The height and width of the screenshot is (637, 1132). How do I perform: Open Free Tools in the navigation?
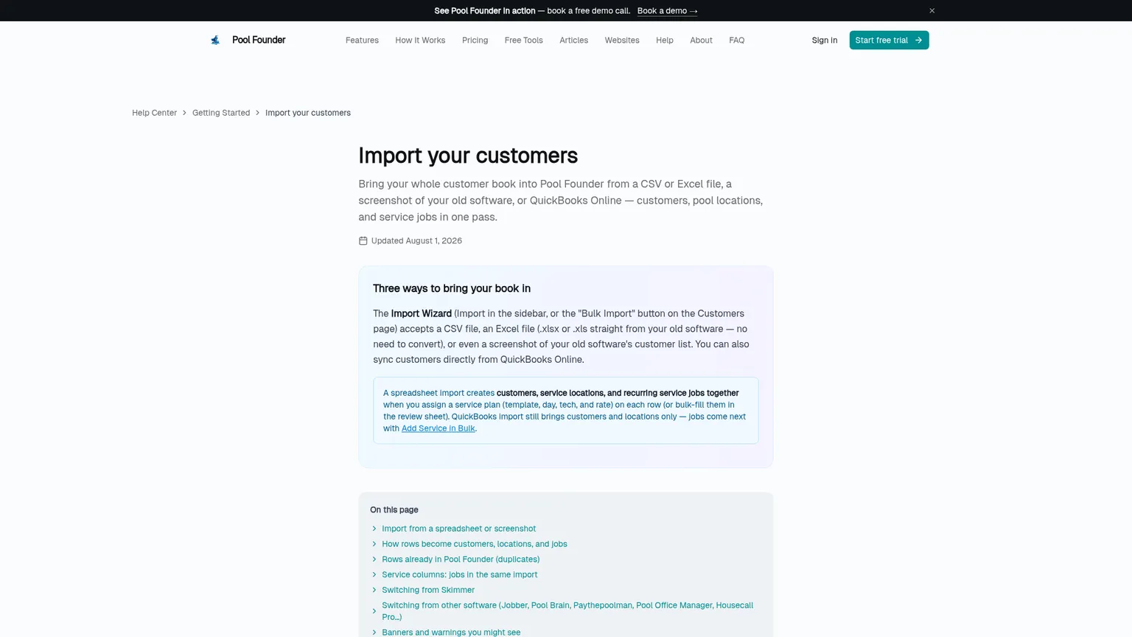[523, 41]
